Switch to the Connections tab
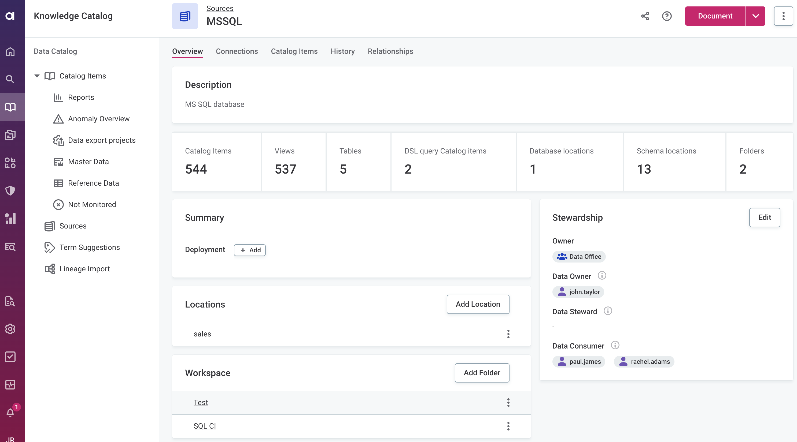797x442 pixels. (237, 51)
